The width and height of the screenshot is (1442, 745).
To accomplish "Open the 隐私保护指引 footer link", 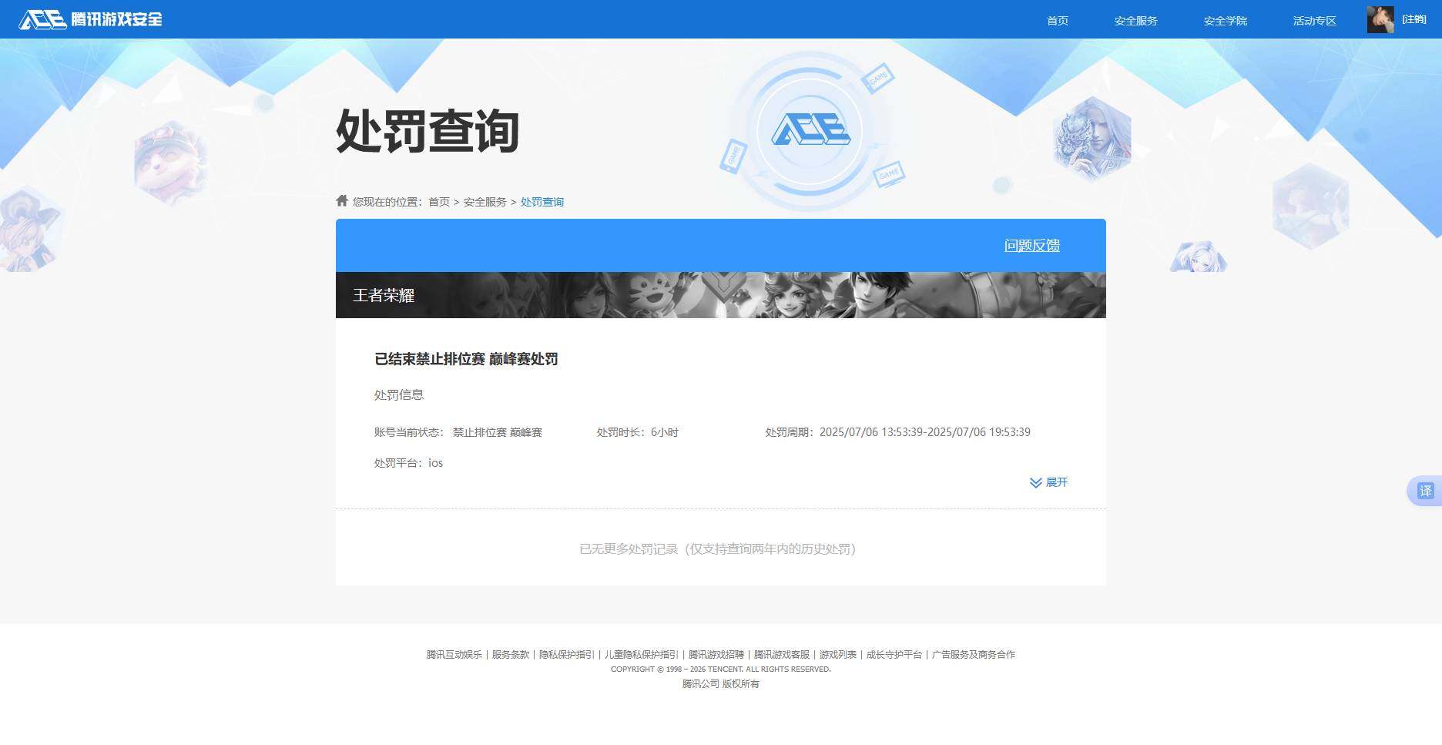I will tap(564, 654).
